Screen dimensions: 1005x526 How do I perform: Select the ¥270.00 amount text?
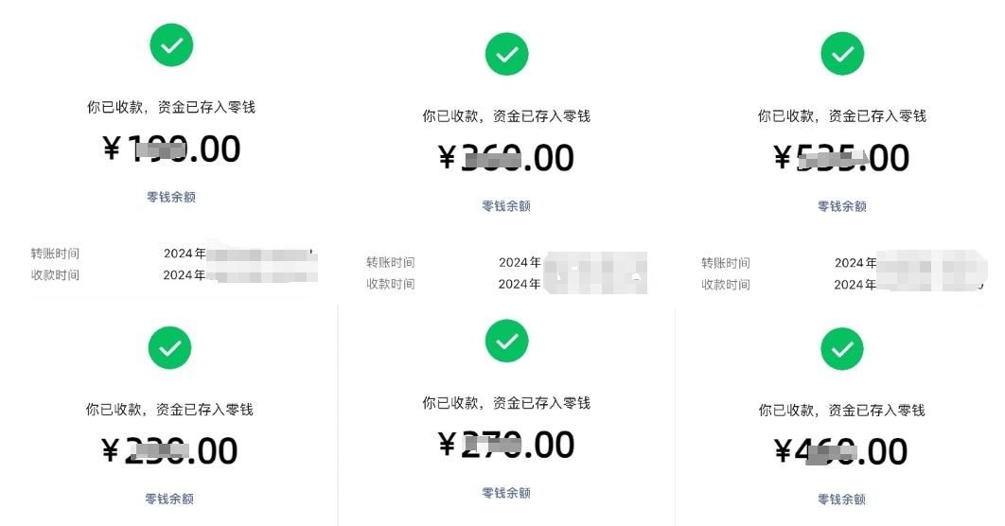click(506, 445)
